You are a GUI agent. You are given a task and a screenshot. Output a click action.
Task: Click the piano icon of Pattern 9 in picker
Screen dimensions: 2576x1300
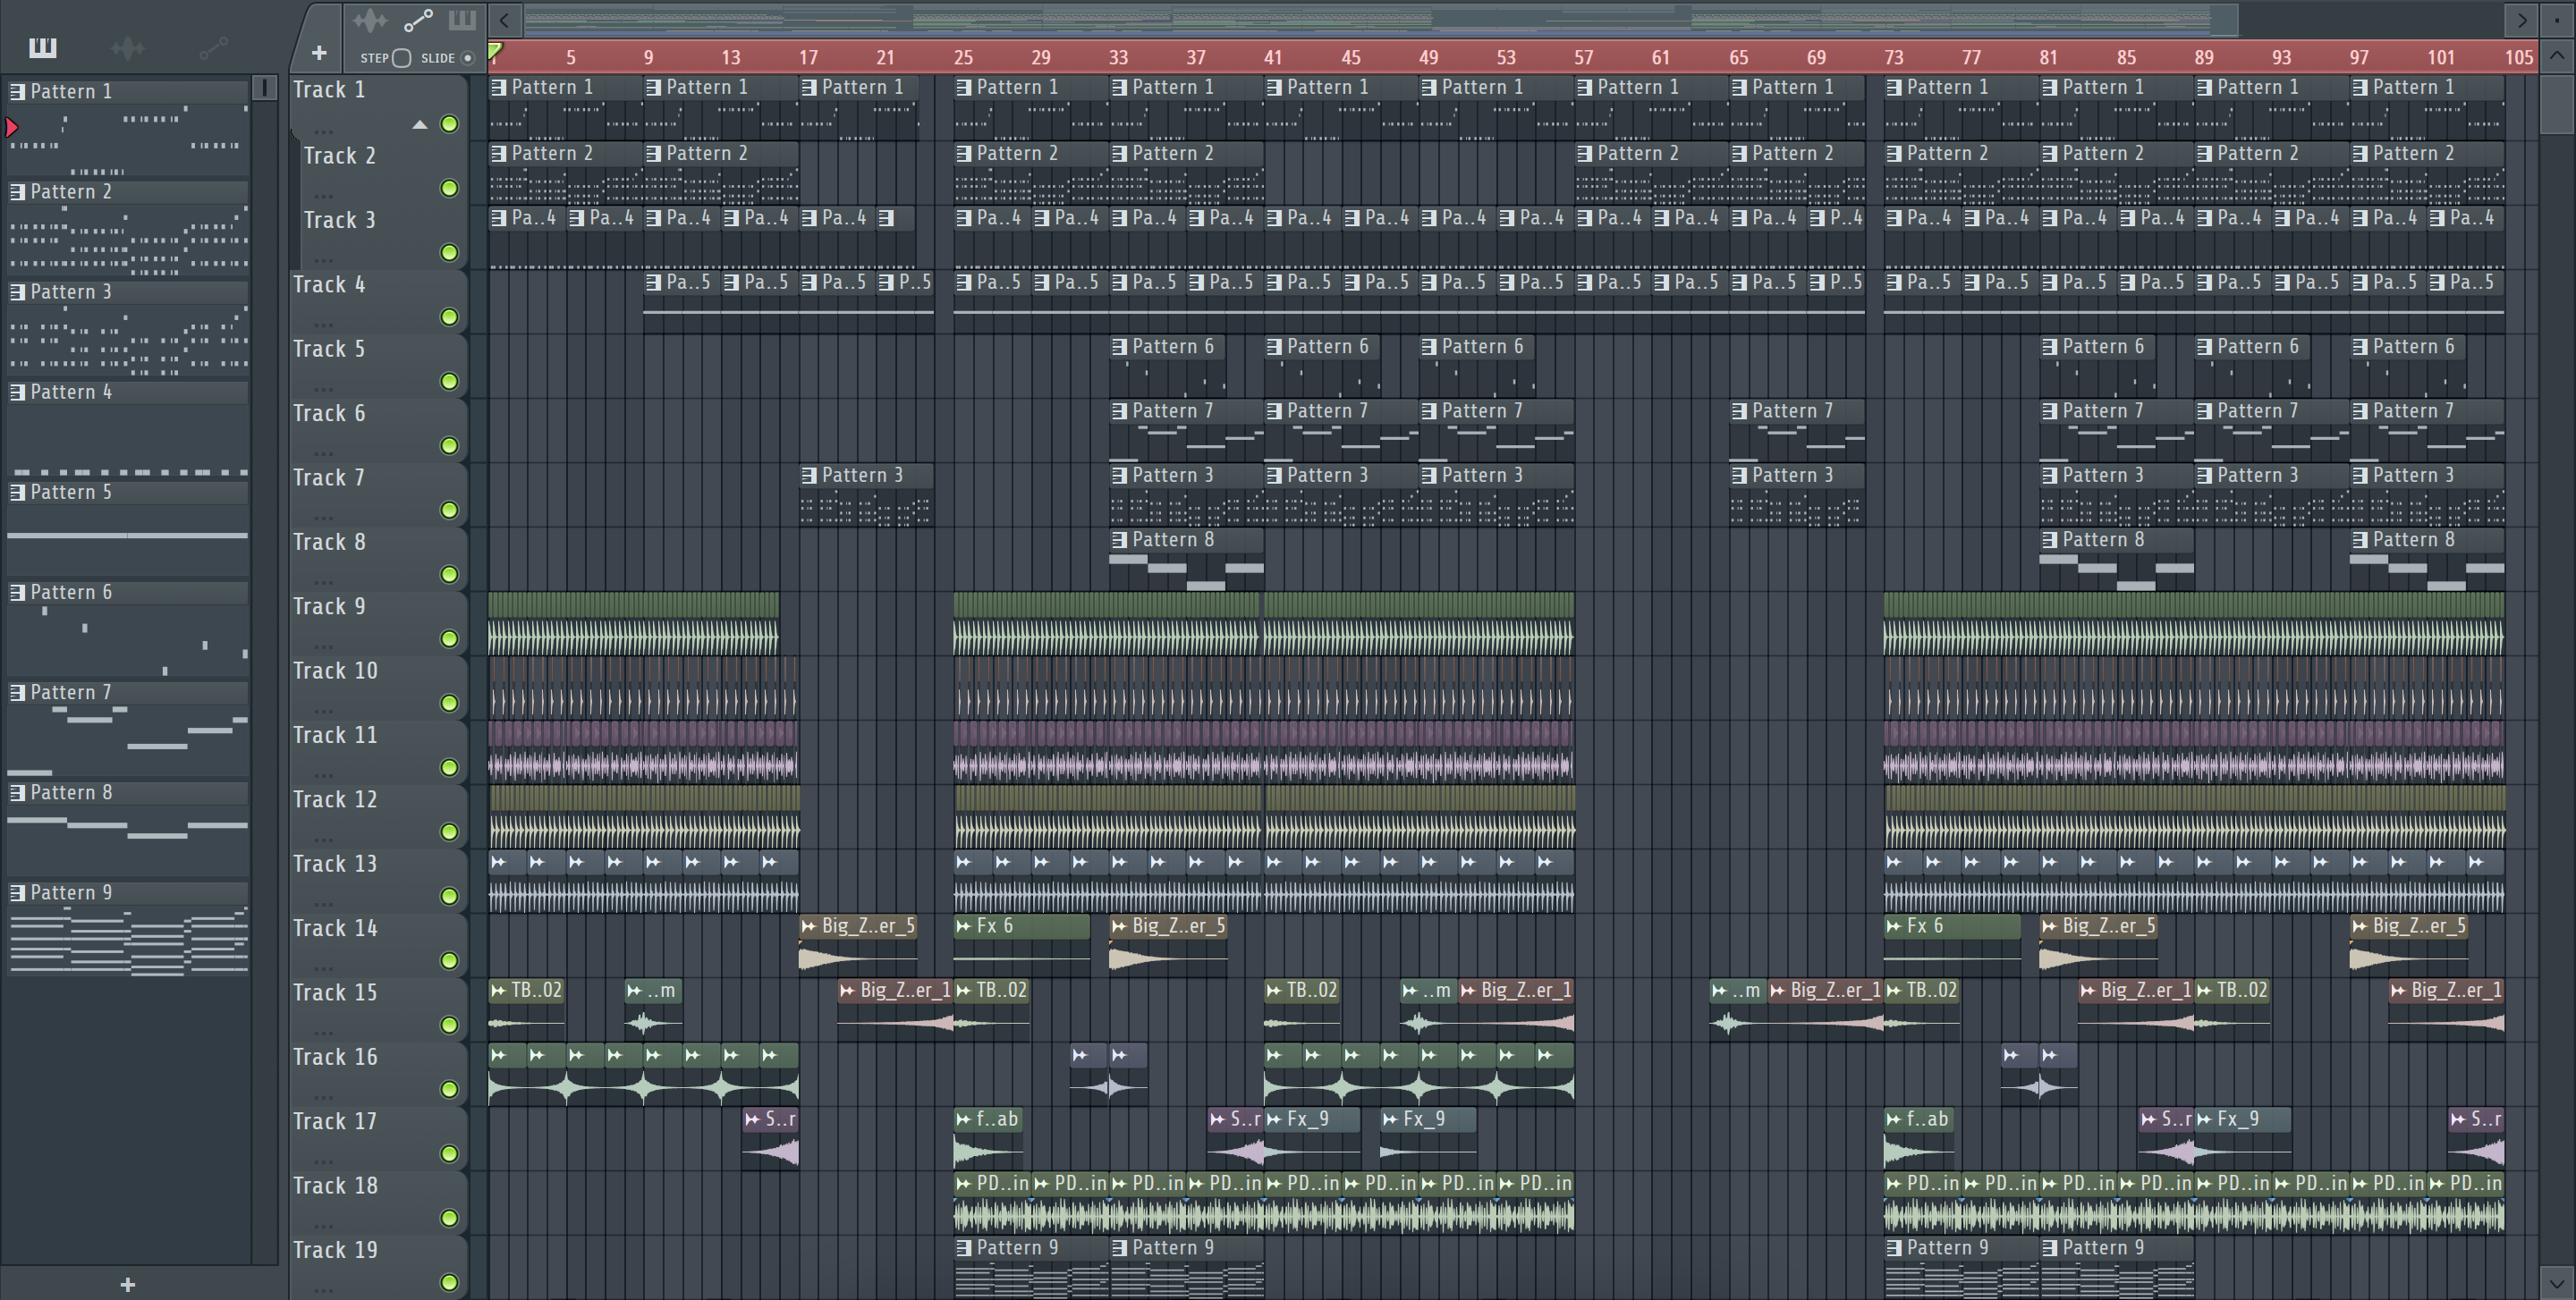point(17,892)
